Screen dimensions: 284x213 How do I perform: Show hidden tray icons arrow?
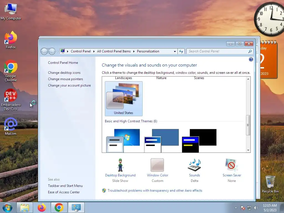236,208
